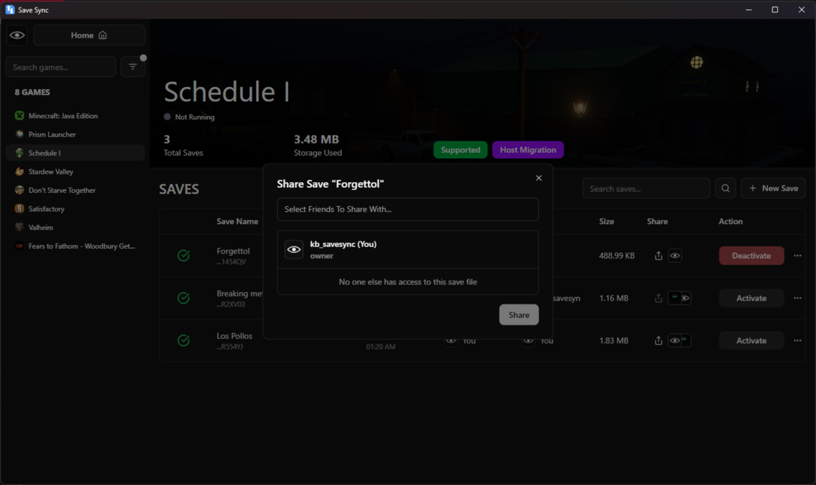The height and width of the screenshot is (485, 816).
Task: Click the share upload icon for Forgettol
Action: click(x=658, y=256)
